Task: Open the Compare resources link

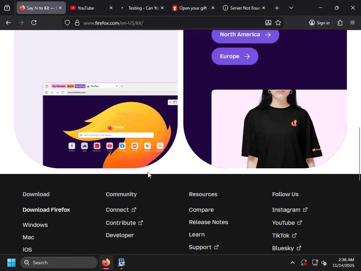Action: (201, 210)
